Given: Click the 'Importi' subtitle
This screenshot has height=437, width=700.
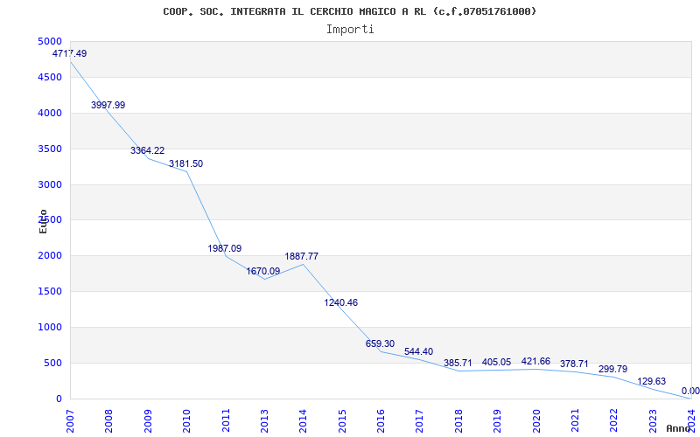Looking at the screenshot, I should pyautogui.click(x=350, y=30).
